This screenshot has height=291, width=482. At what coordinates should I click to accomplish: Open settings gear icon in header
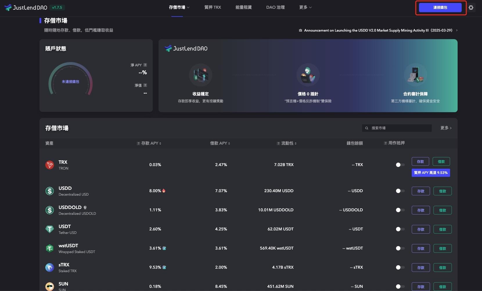(x=471, y=8)
